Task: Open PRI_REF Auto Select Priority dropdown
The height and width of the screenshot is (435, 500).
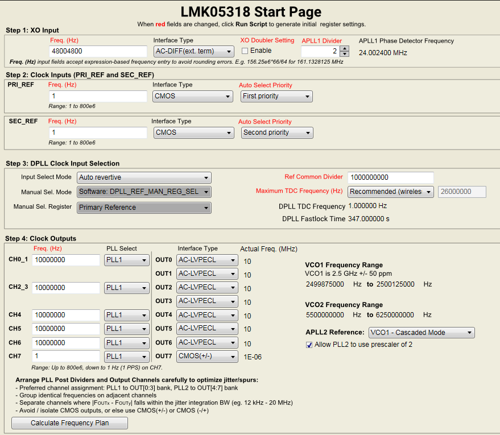Action: point(276,96)
